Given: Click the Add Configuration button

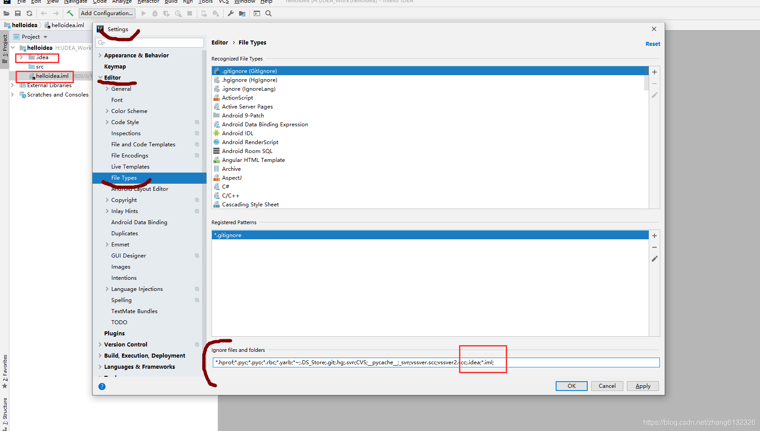Looking at the screenshot, I should pos(107,13).
